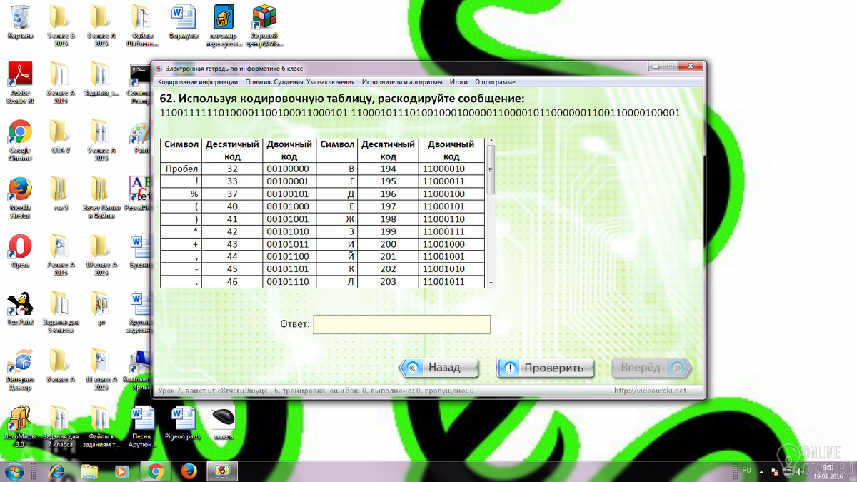Click the Ответ answer input field
Screen dimensions: 857x482
point(402,324)
